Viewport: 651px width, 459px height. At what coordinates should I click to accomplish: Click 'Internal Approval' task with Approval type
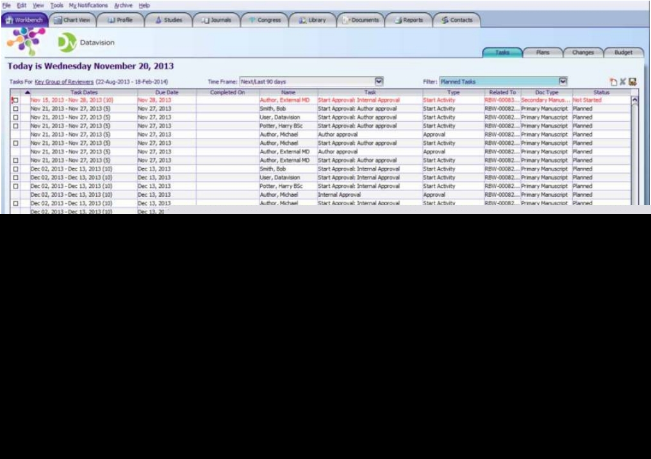(x=339, y=195)
